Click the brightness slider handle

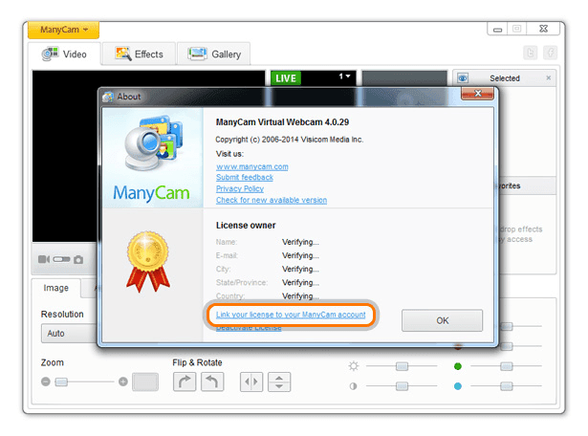402,366
